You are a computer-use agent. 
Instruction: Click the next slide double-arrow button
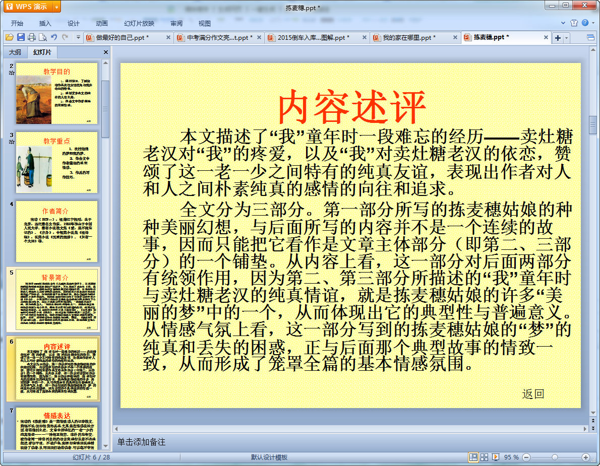coord(593,428)
